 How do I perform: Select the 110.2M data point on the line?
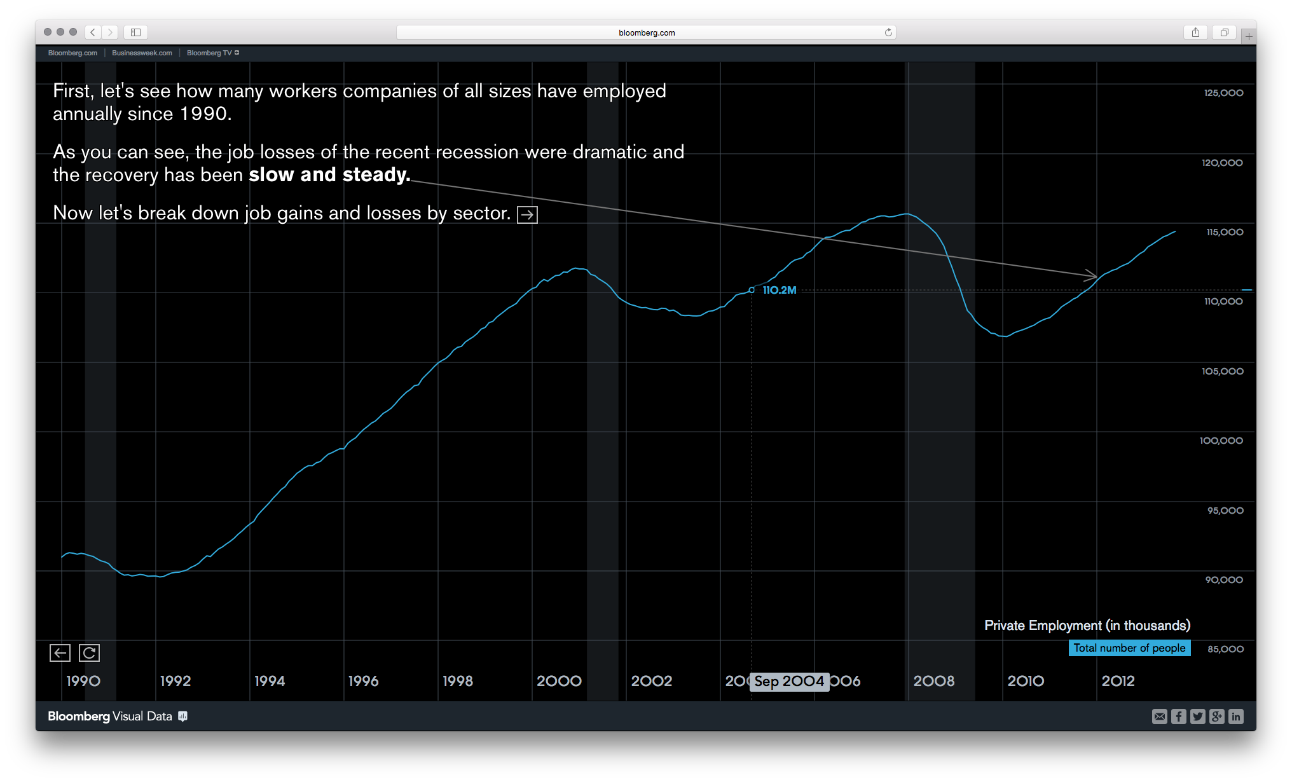tap(752, 289)
